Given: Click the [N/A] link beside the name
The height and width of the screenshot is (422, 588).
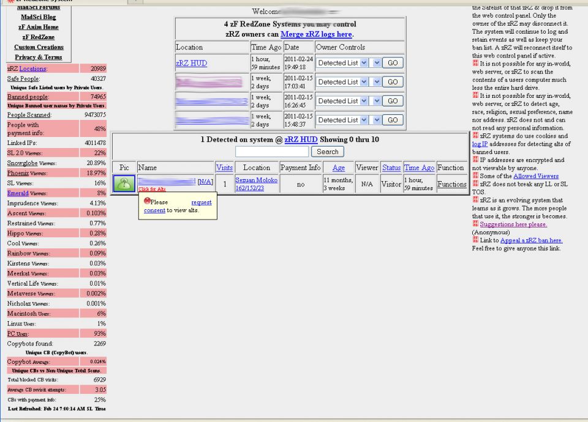Looking at the screenshot, I should coord(205,182).
